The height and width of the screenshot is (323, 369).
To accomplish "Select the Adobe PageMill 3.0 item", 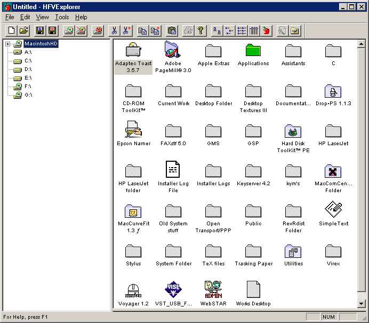I will pos(173,57).
